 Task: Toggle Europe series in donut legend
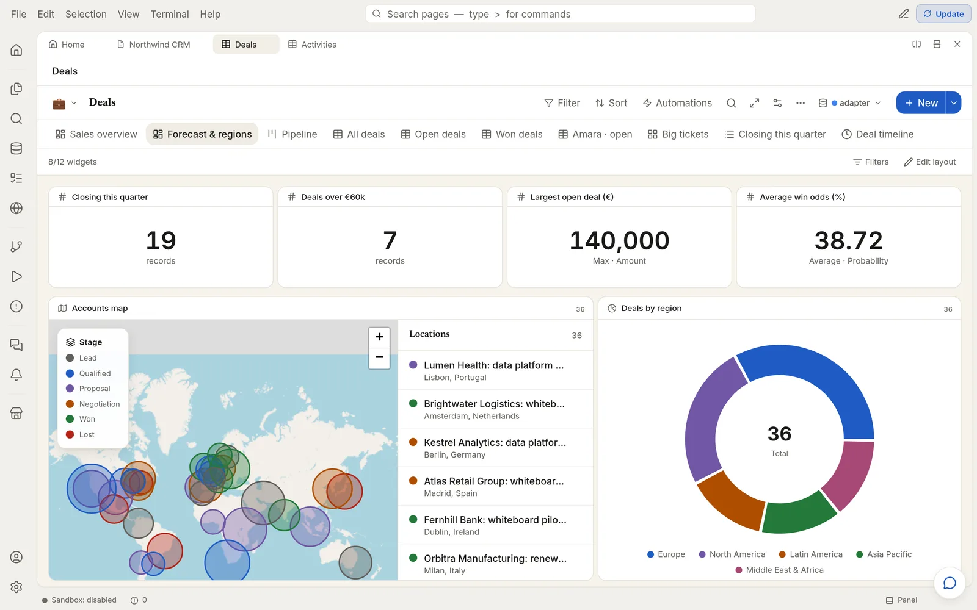click(x=666, y=554)
